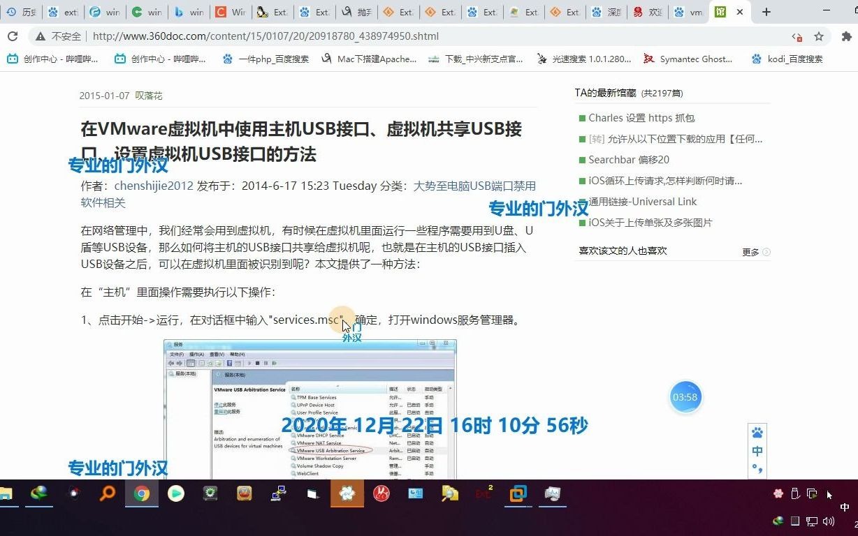858x536 pixels.
Task: Click the 03:58 circular countdown timer
Action: click(x=685, y=396)
